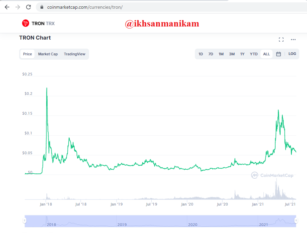The width and height of the screenshot is (307, 233).
Task: Reload the page with the refresh icon
Action: click(x=28, y=7)
